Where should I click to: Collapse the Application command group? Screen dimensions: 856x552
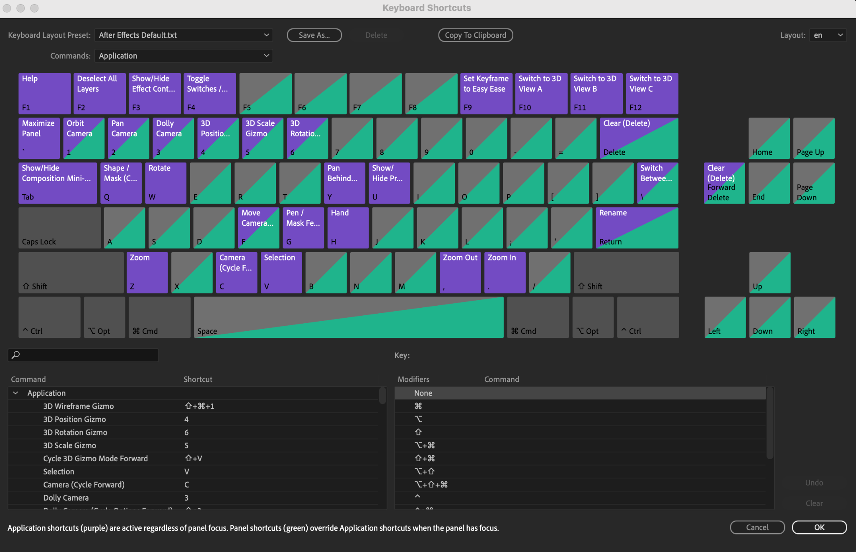tap(15, 393)
